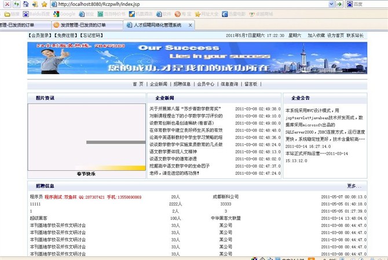Click the timestamp 2011-05-07 00:08:13.0

click(x=344, y=197)
